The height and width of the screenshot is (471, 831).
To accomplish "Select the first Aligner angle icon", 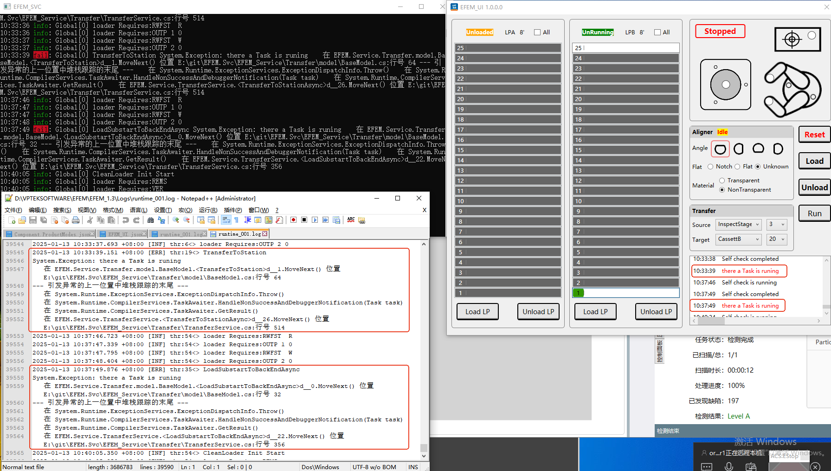I will (x=720, y=149).
